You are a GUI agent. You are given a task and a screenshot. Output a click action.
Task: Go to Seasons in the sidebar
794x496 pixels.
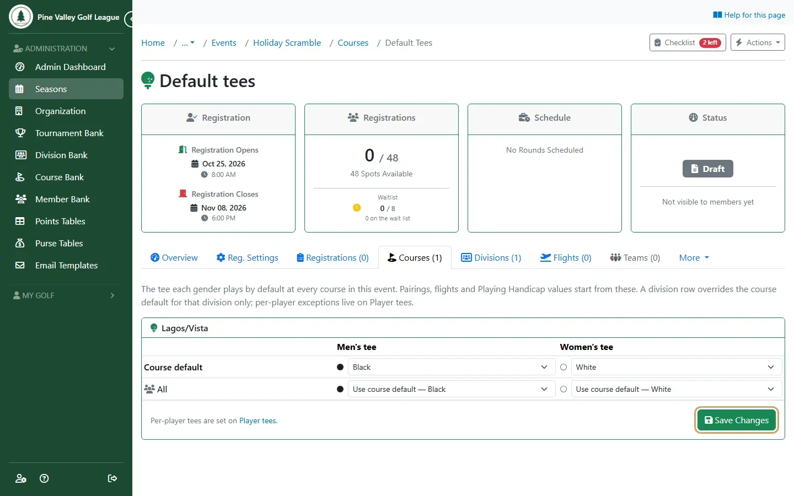point(66,89)
